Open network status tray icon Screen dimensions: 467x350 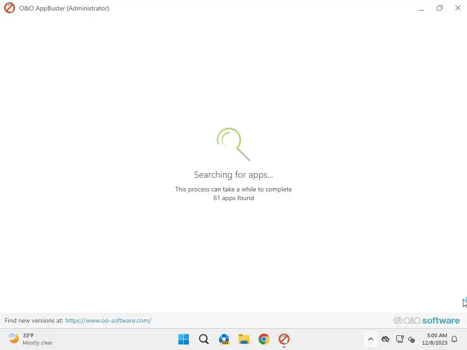coord(400,339)
